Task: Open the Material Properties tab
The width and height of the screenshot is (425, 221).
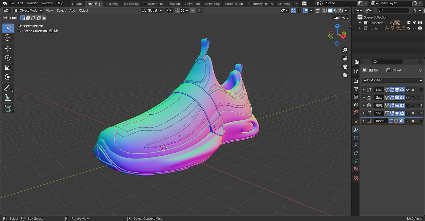Action: 356,168
